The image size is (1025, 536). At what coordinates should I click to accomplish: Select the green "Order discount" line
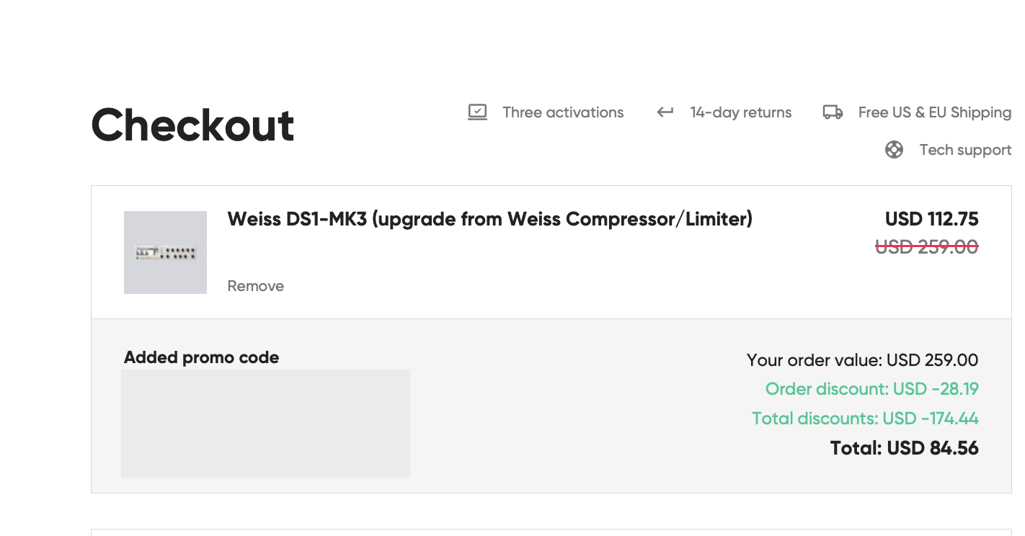[x=871, y=389]
